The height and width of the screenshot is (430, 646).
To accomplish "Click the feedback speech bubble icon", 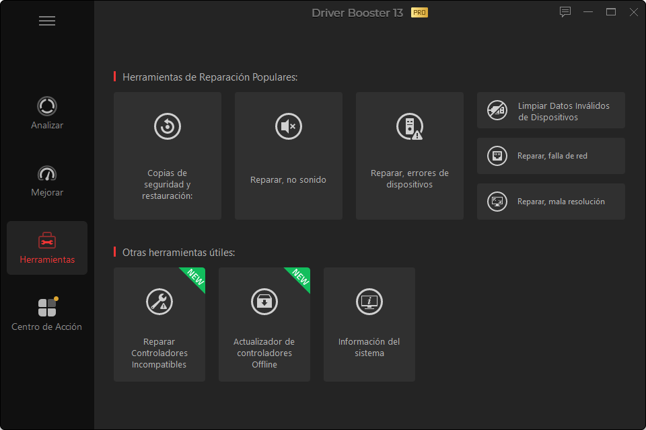I will point(565,12).
